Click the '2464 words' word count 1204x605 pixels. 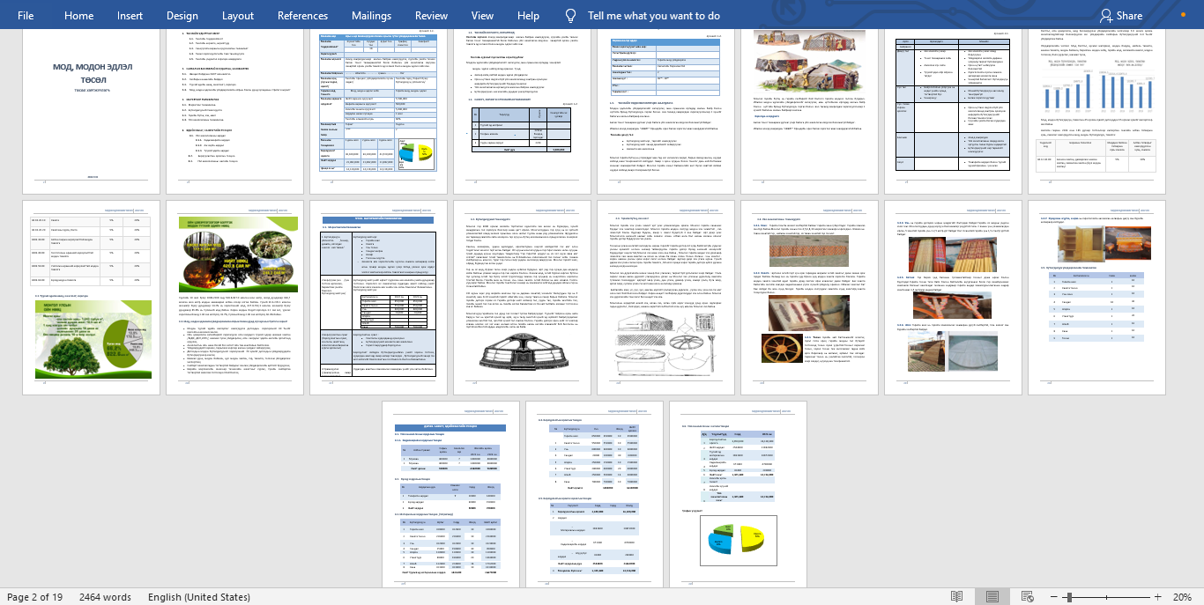point(105,597)
